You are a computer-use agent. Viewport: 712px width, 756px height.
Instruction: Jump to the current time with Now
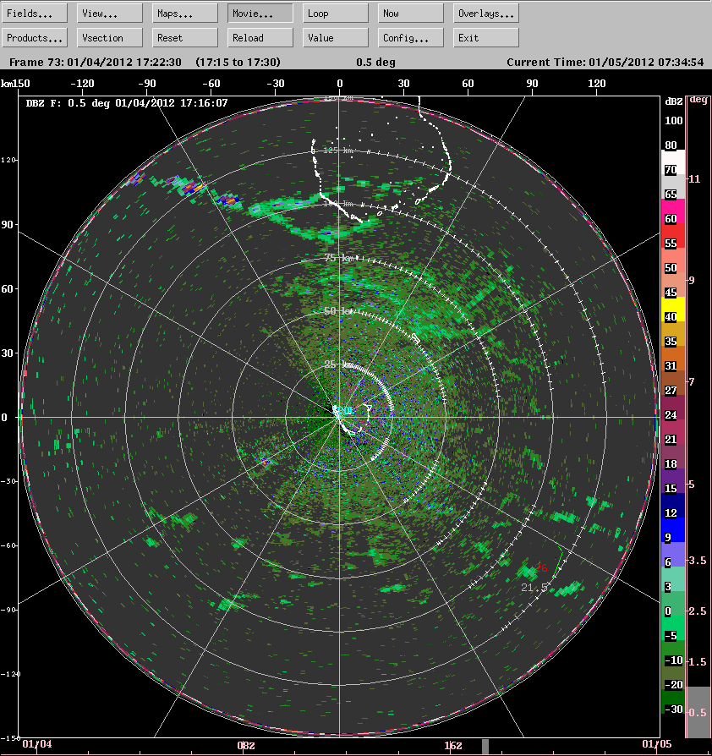[x=410, y=14]
